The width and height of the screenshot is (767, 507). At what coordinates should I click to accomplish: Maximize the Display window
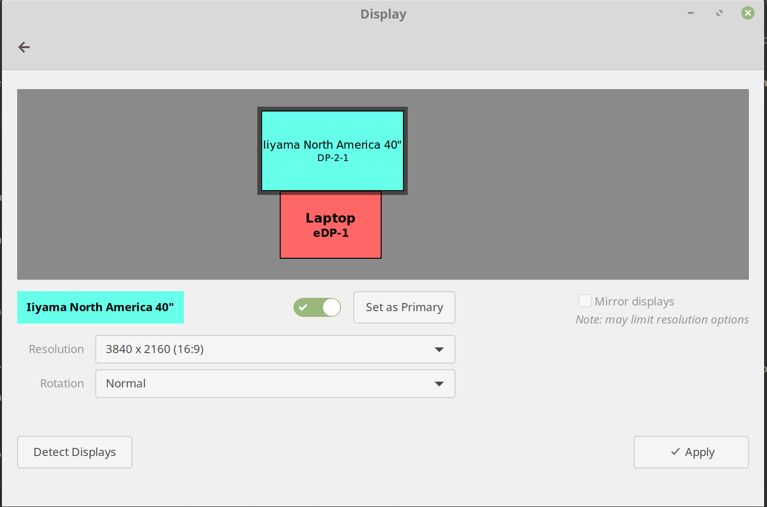pos(719,13)
